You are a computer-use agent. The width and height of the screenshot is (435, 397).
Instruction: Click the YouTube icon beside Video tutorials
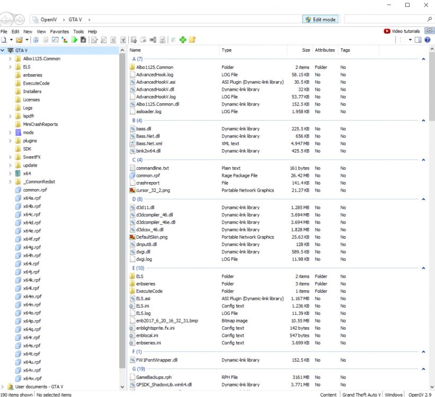click(387, 31)
